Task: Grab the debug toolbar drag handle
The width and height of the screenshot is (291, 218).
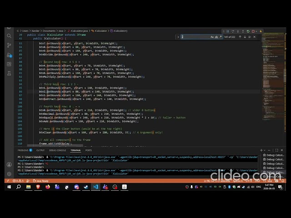Action: [x=223, y=31]
